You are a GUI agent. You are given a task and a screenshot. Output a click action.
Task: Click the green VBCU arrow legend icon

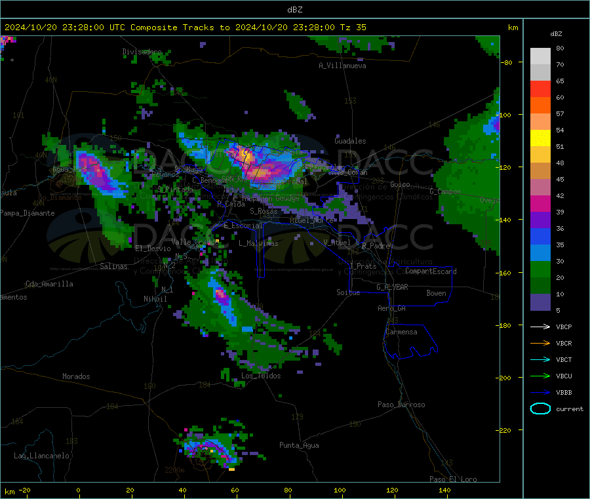click(540, 376)
